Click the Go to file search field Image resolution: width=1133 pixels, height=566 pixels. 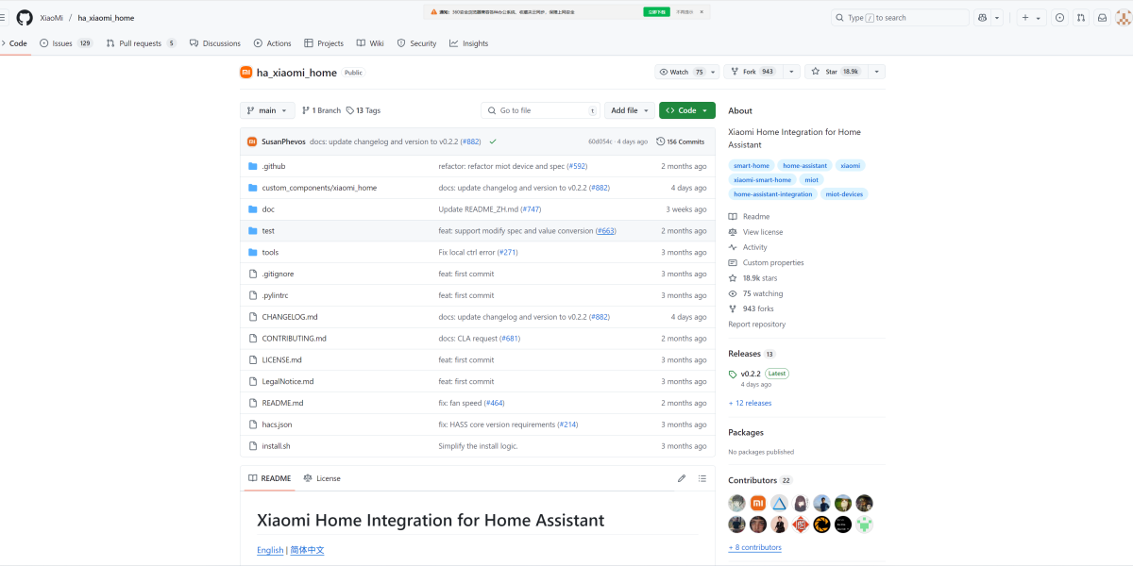pyautogui.click(x=540, y=110)
